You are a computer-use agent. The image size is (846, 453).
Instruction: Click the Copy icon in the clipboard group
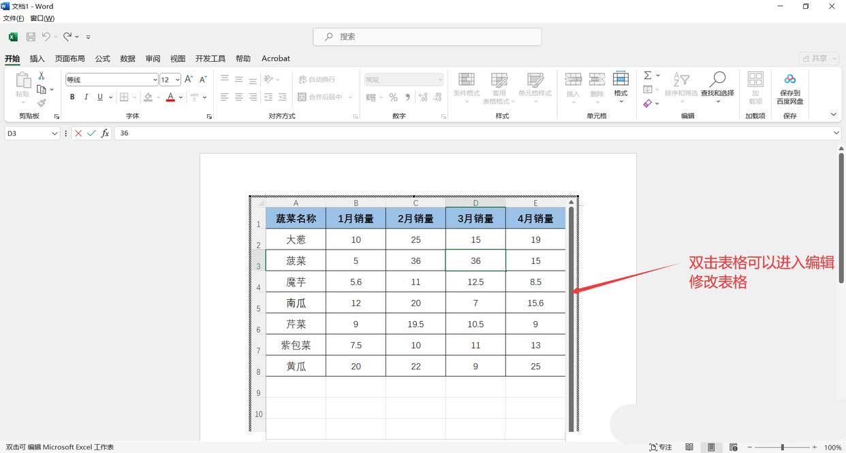42,89
